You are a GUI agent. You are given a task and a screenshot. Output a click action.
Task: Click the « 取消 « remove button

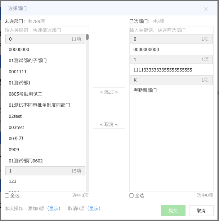click(x=109, y=124)
